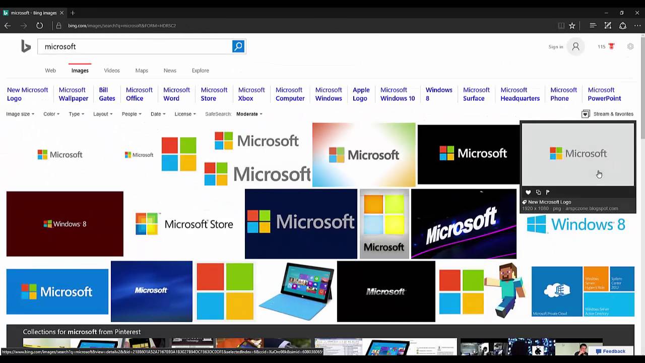Enable reading view in the address bar
645x363 pixels.
click(x=561, y=26)
